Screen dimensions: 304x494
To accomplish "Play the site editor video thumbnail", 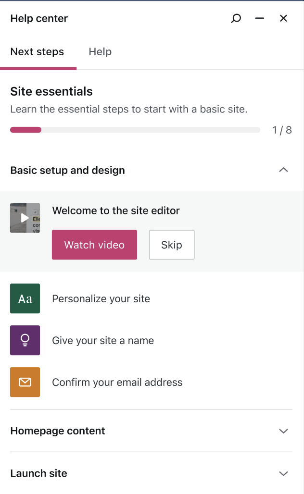I will click(x=25, y=218).
